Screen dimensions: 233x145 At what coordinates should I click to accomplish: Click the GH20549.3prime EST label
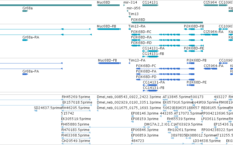pos(76,141)
